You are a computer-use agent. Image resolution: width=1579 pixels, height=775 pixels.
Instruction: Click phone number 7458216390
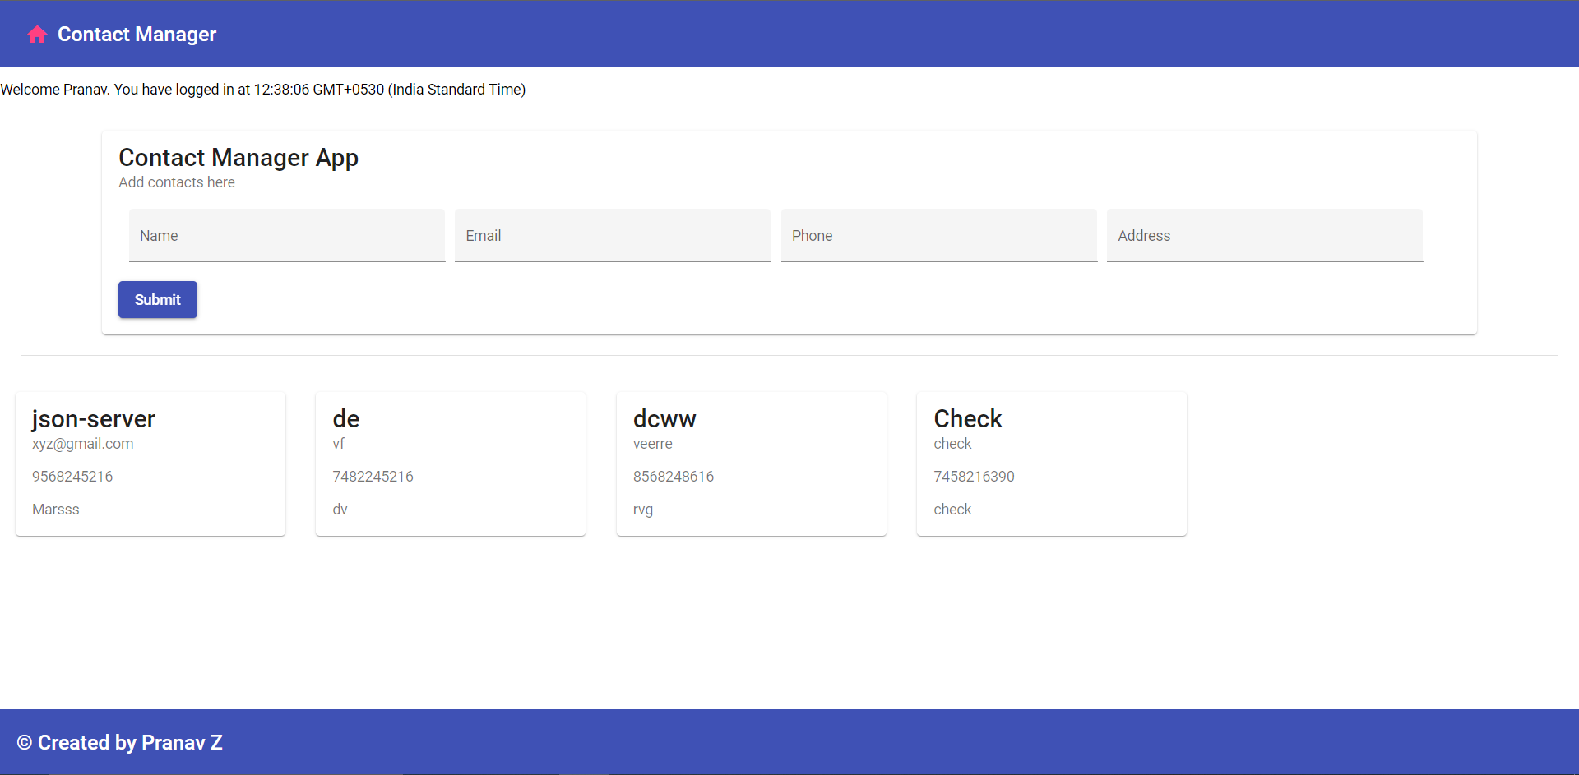pos(974,477)
